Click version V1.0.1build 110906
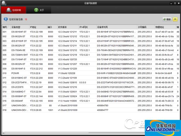181x136 pixels. coord(67,101)
